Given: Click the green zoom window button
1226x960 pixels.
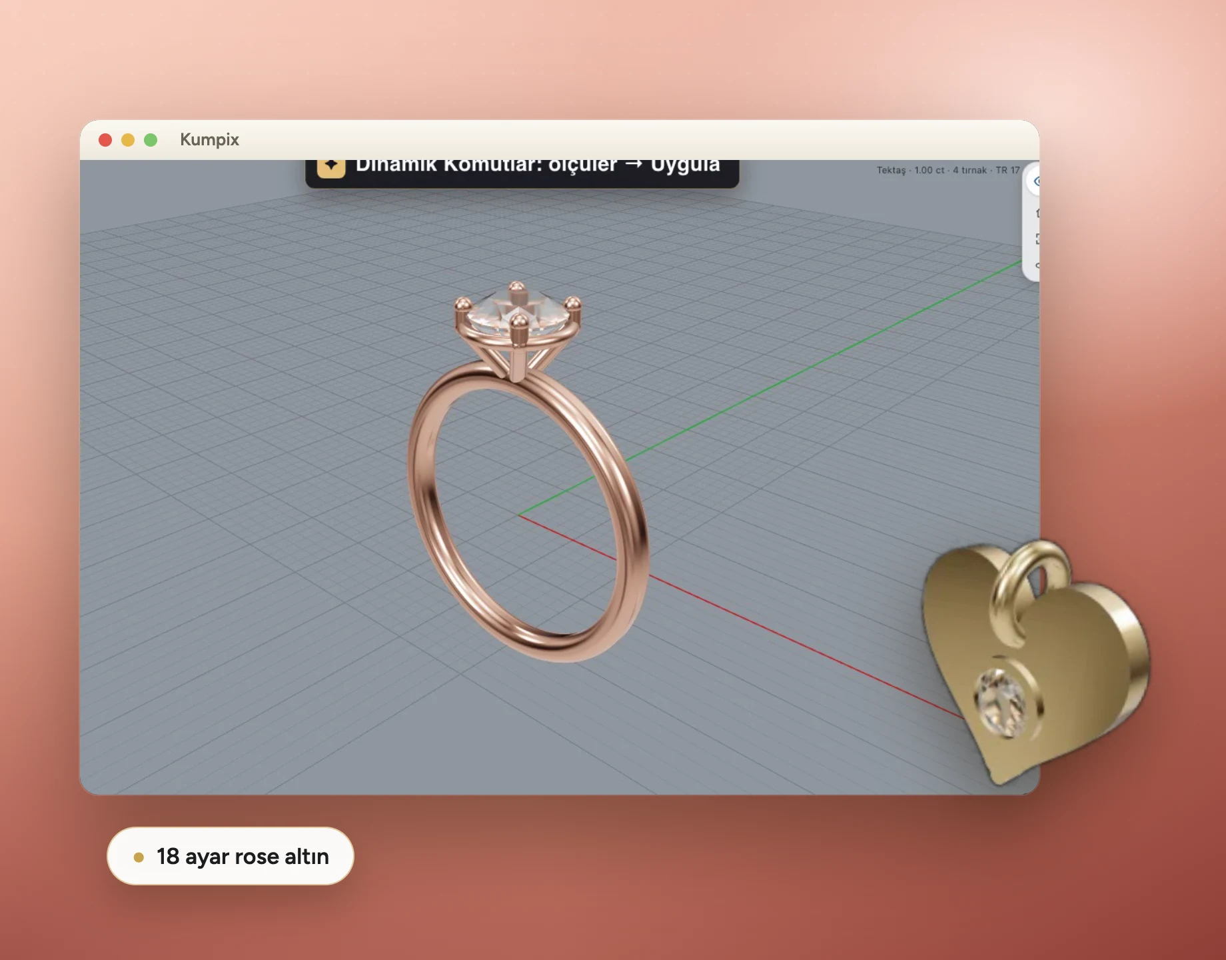Looking at the screenshot, I should pyautogui.click(x=151, y=140).
